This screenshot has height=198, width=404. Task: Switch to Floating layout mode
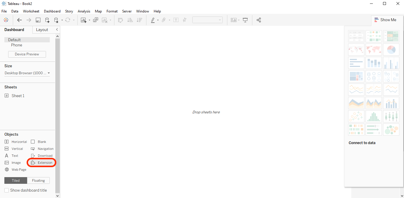[38, 180]
